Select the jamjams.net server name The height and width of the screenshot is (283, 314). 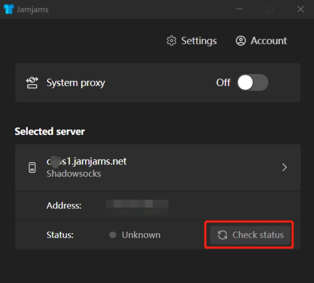(x=87, y=162)
